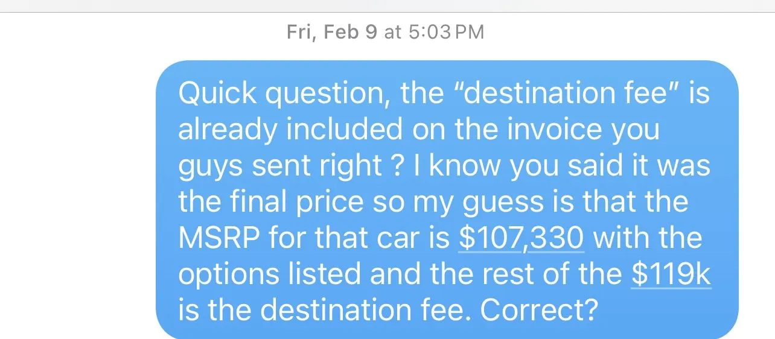Tap the underlined $119k amount link
This screenshot has width=775, height=339.
pos(671,273)
